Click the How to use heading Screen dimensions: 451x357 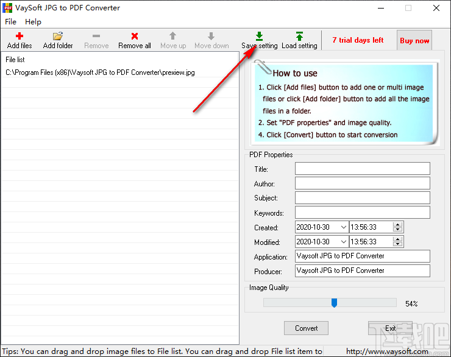click(295, 73)
